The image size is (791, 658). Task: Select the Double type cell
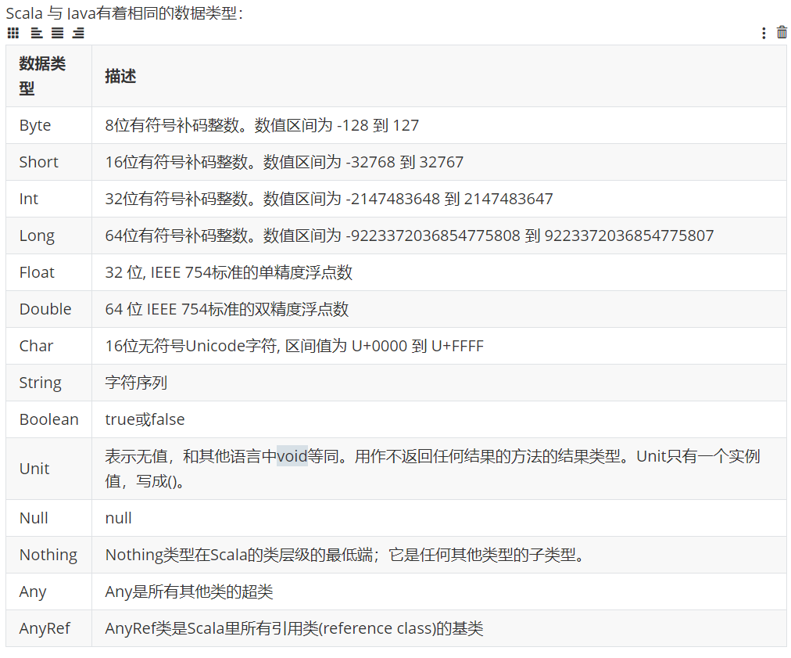(x=49, y=309)
